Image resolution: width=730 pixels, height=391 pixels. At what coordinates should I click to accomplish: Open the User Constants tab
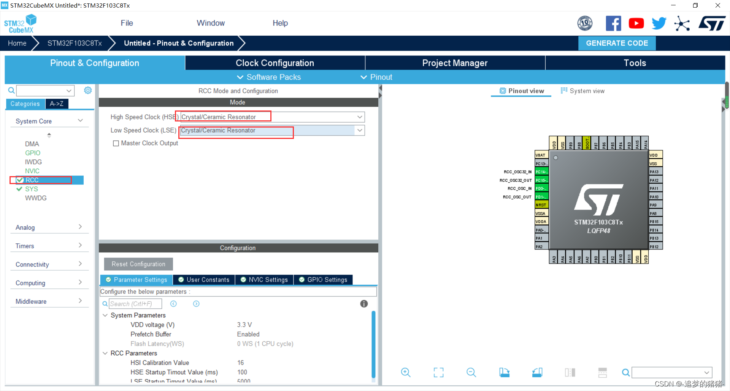tap(204, 280)
